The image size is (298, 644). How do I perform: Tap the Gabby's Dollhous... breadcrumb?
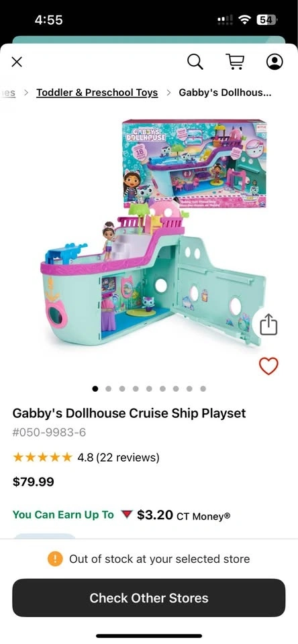pos(225,93)
